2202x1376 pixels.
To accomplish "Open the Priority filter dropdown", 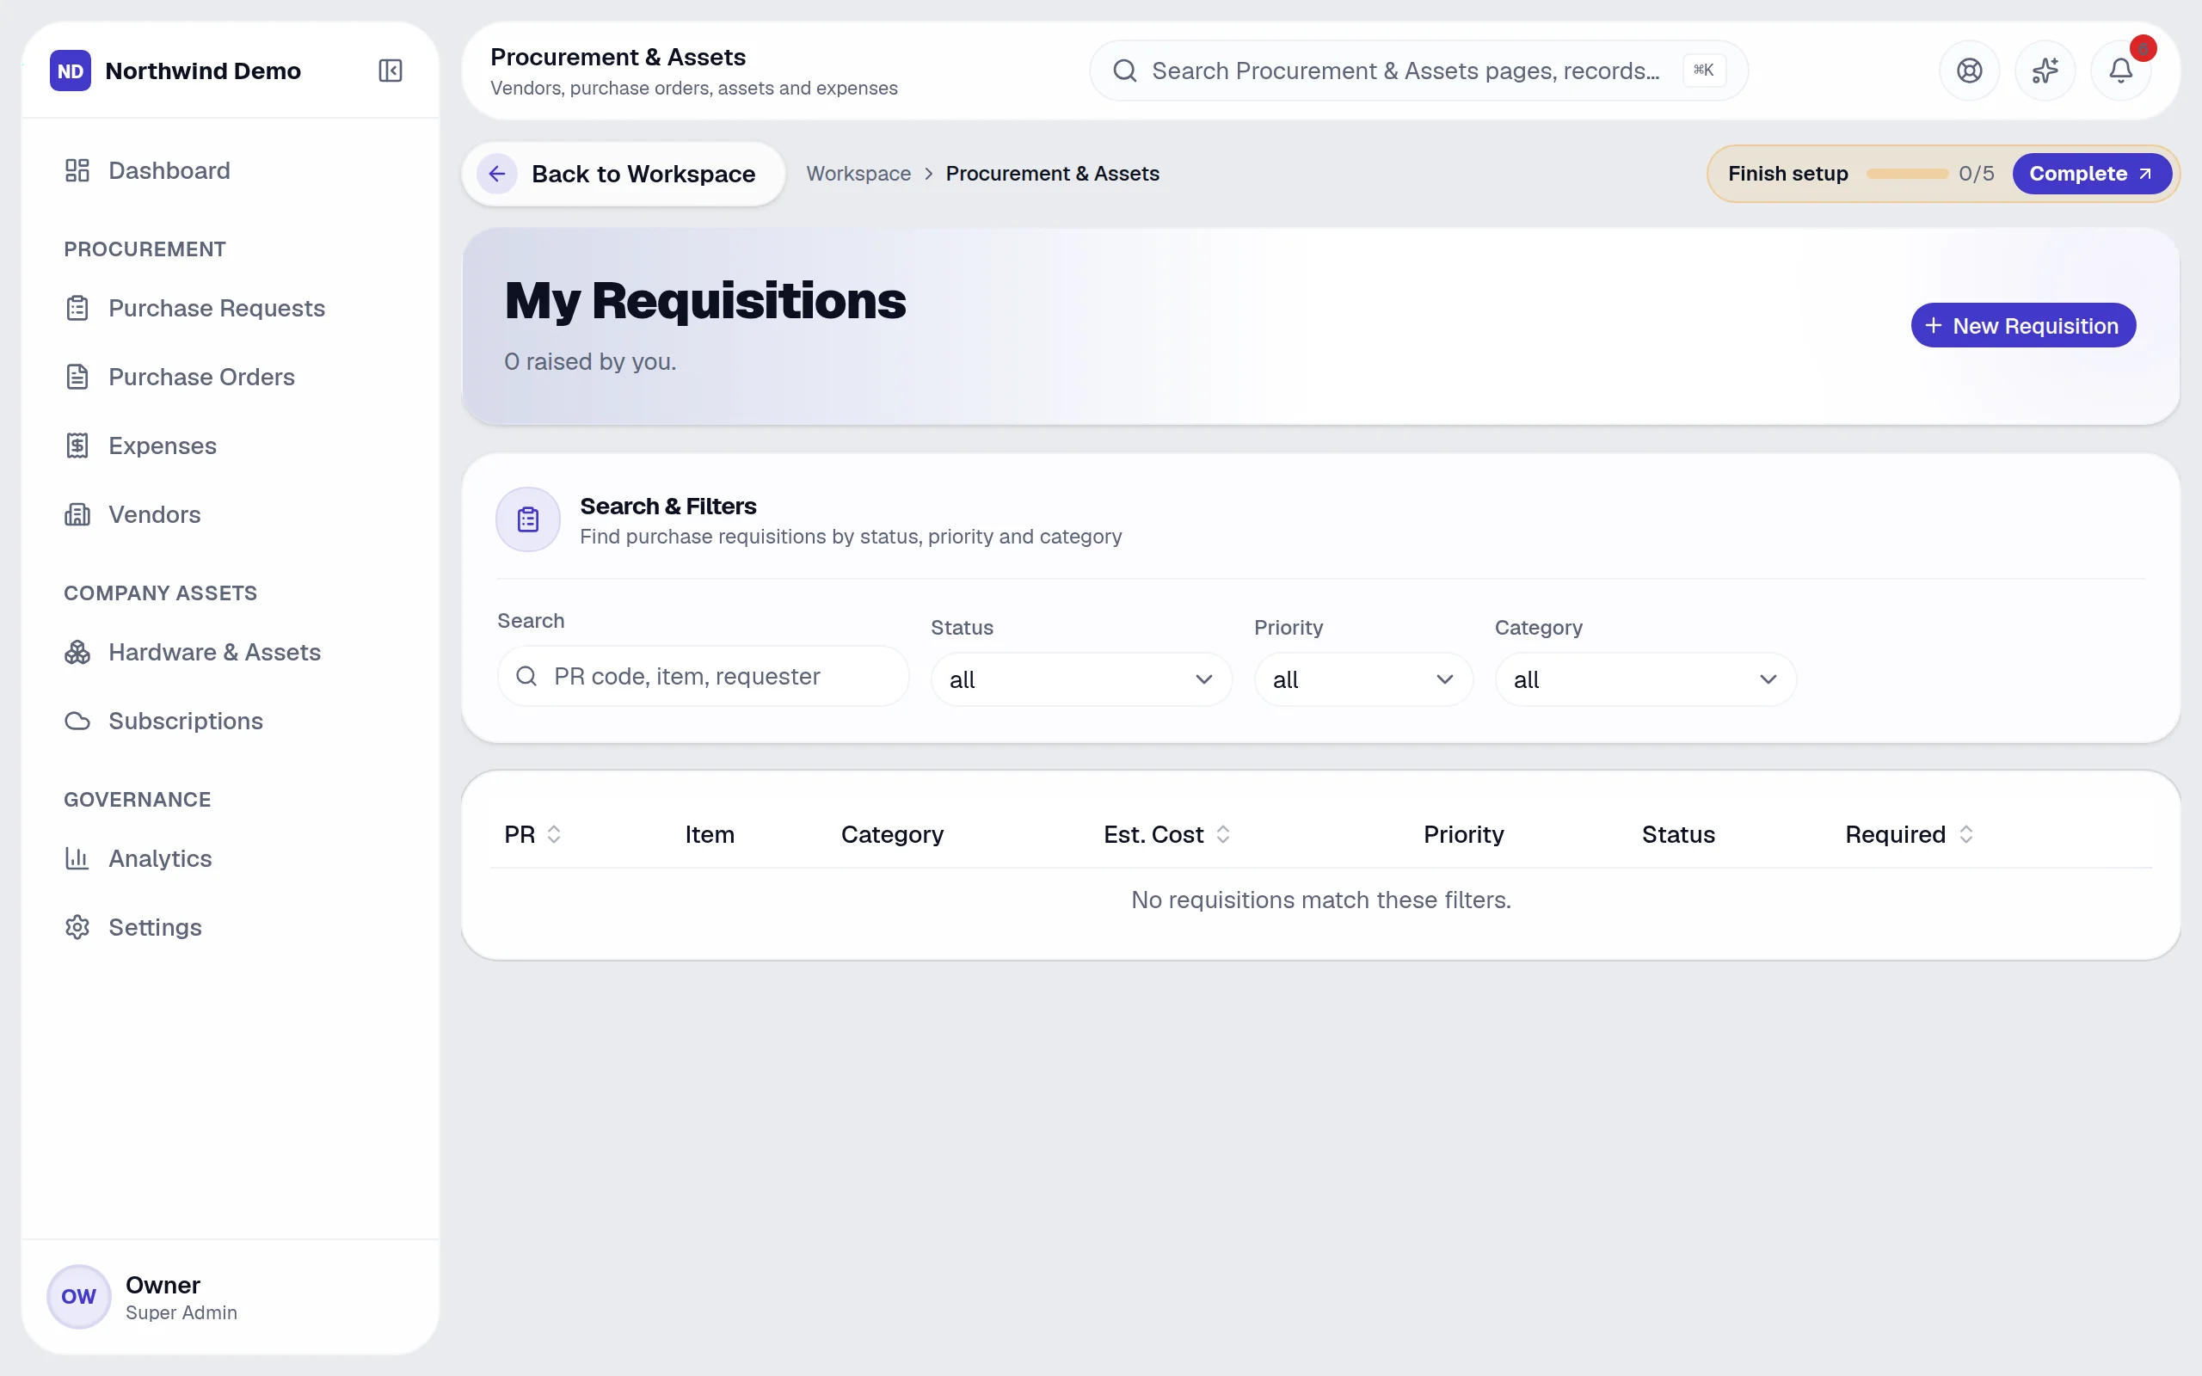I will (x=1363, y=679).
